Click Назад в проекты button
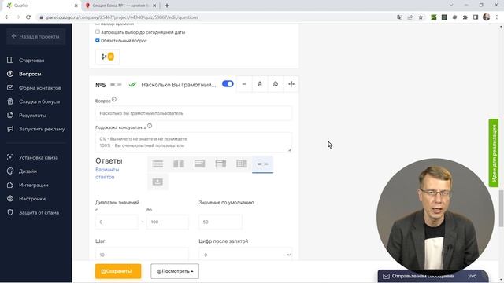Image resolution: width=504 pixels, height=283 pixels. pos(35,37)
